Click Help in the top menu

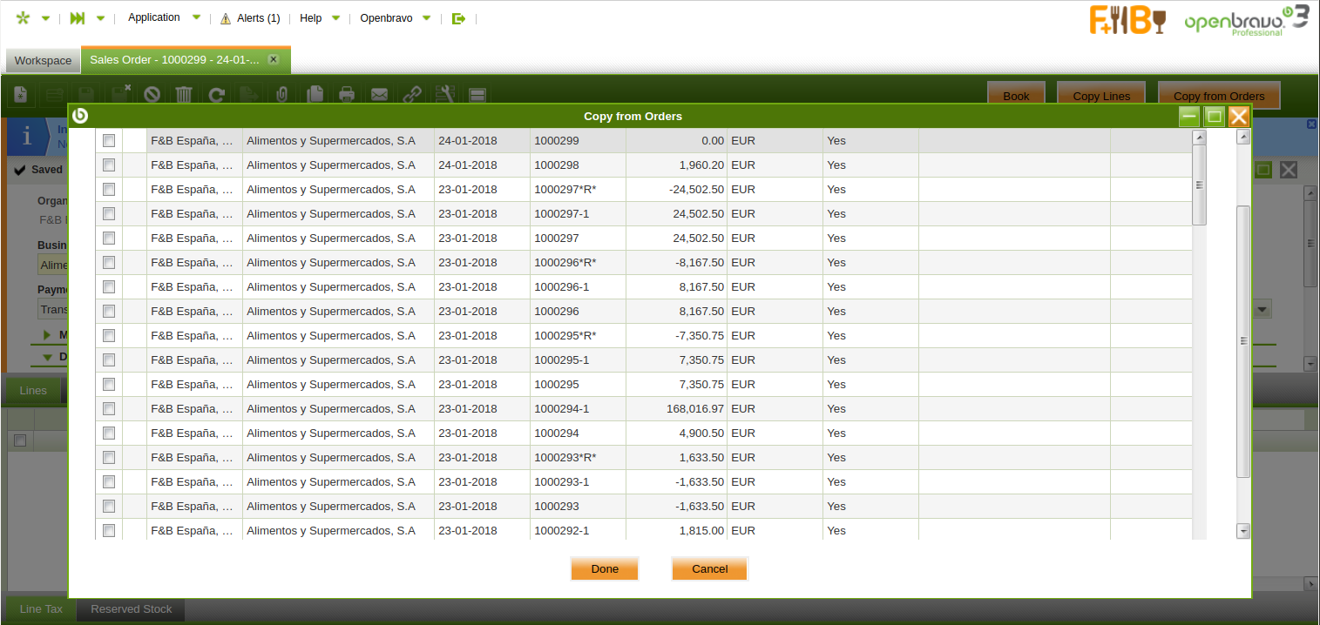[x=310, y=18]
